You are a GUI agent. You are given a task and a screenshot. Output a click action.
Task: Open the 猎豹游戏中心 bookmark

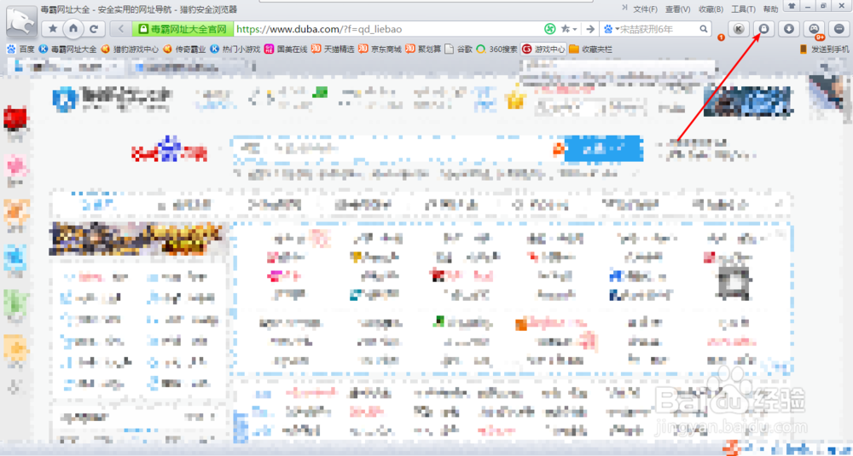[x=130, y=49]
